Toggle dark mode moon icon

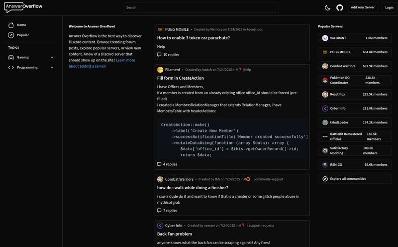[x=327, y=7]
